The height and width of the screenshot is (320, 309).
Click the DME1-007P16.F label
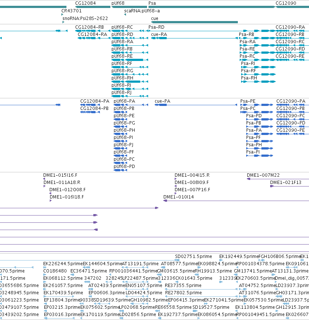point(192,190)
